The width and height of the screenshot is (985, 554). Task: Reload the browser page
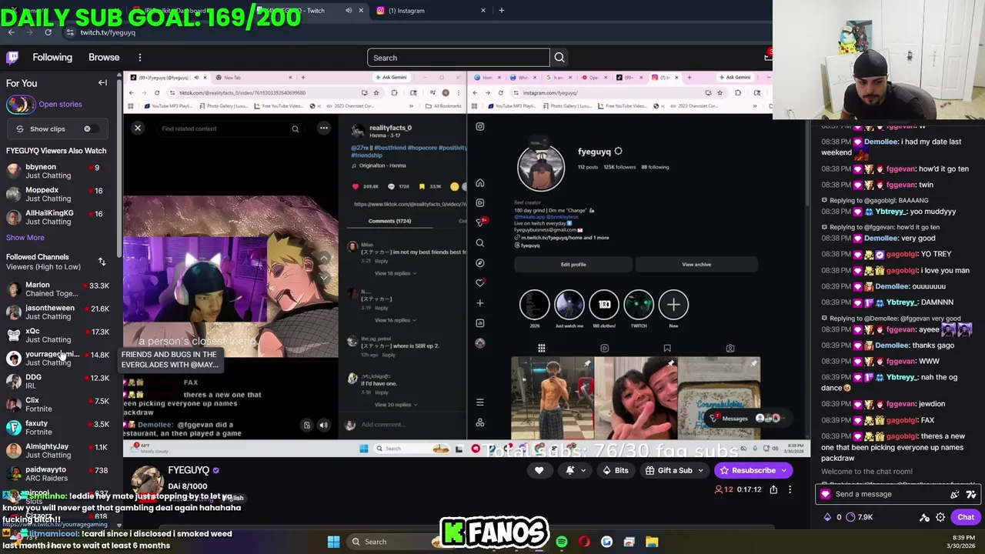pos(48,32)
